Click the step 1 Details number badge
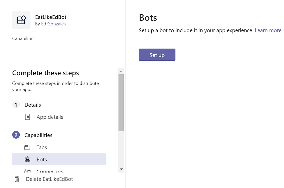284x188 pixels. [x=16, y=105]
